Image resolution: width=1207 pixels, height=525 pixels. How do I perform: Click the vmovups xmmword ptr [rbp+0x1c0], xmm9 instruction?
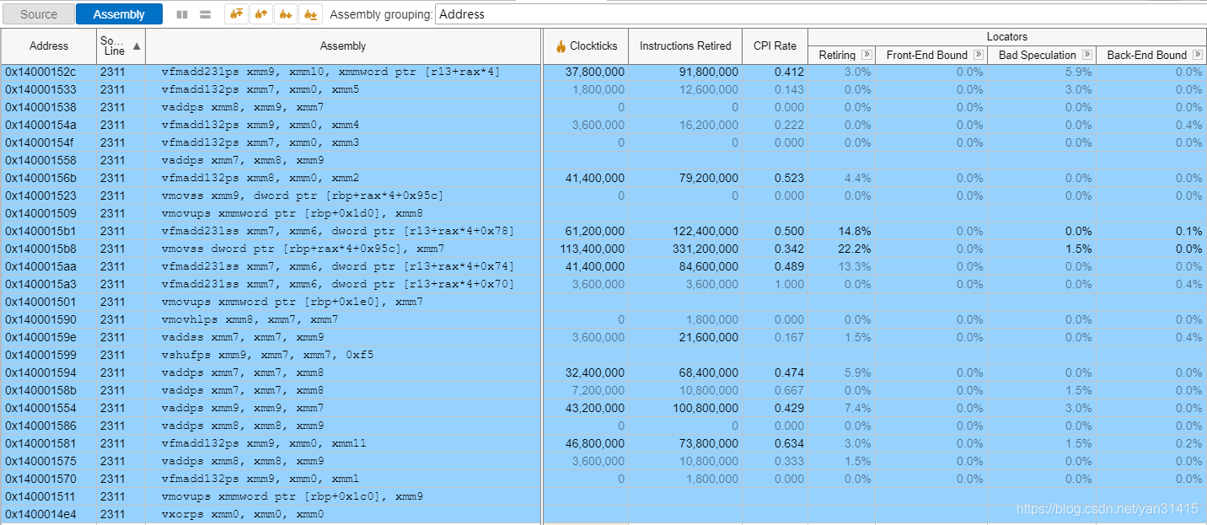click(x=292, y=496)
